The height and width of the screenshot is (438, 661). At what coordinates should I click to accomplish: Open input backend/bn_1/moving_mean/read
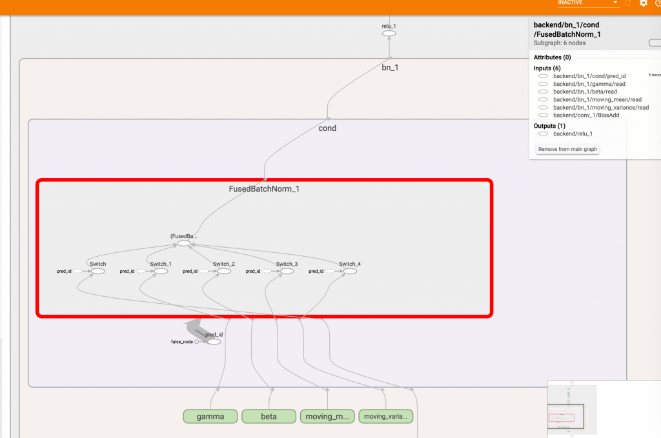[597, 99]
